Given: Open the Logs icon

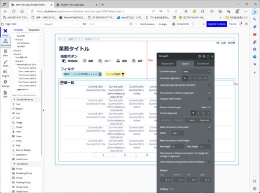Looking at the screenshot, I should [5, 94].
